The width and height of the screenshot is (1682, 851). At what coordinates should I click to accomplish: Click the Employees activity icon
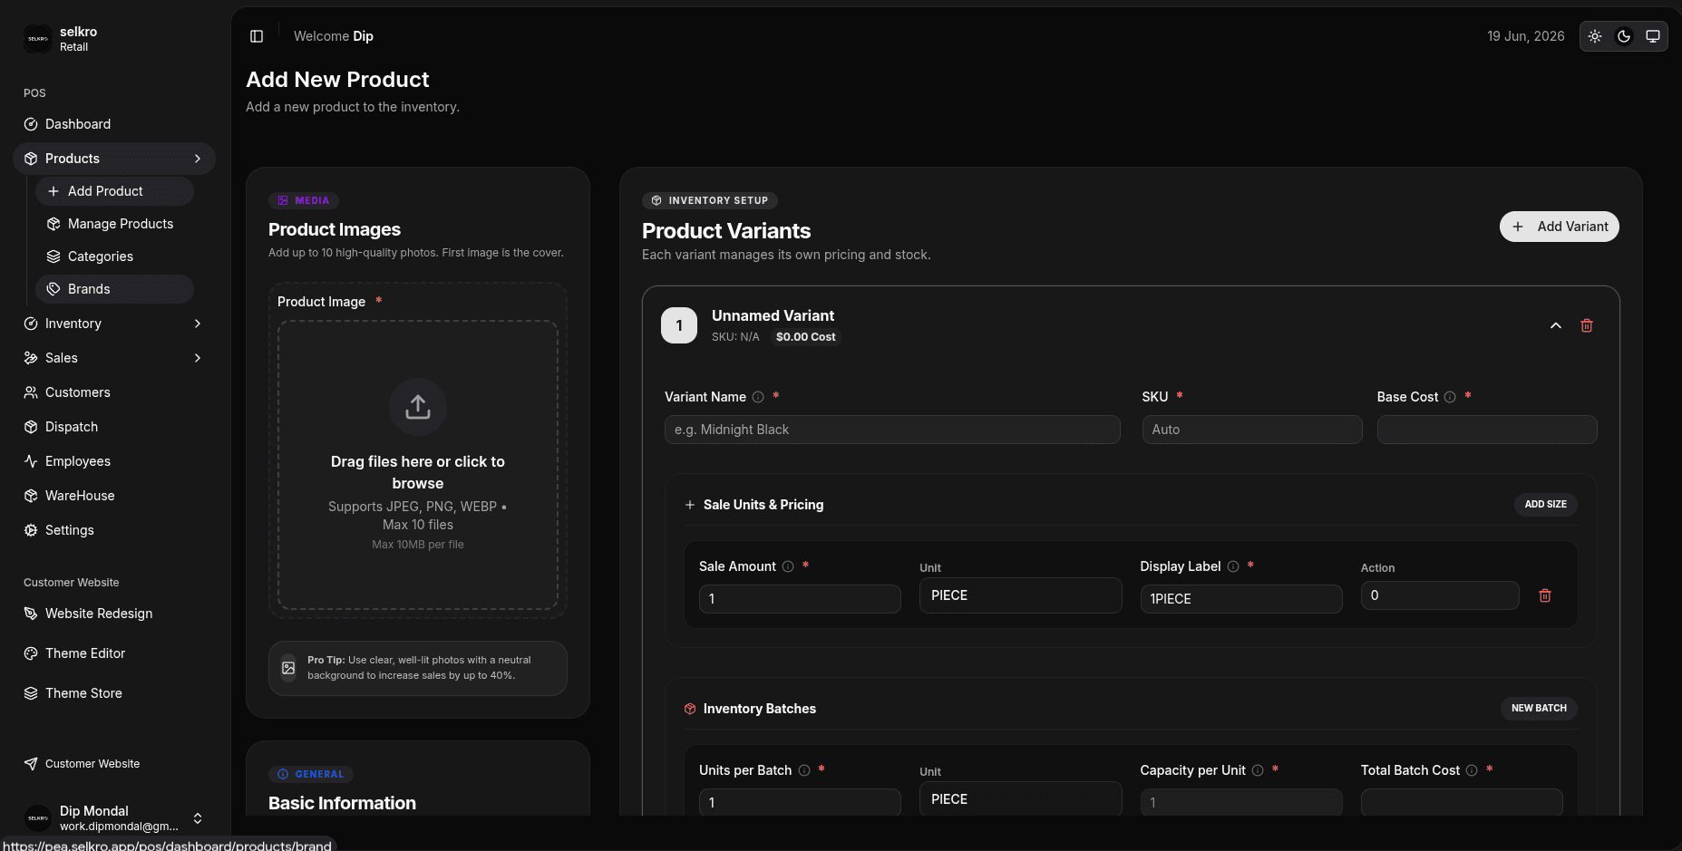(31, 461)
